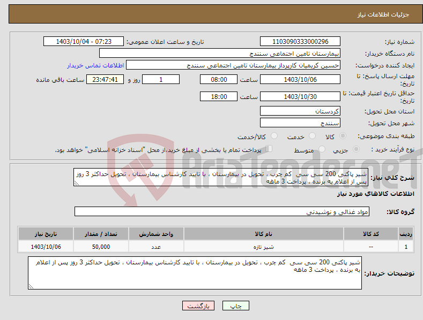The height and width of the screenshot is (320, 423).
Task: Click the buyer organization name field
Action: [220, 53]
